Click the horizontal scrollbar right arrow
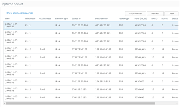180x107 pixels. pyautogui.click(x=177, y=103)
